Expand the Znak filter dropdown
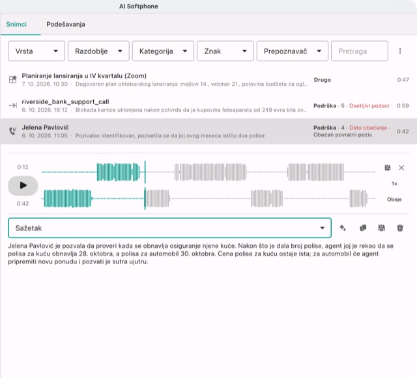This screenshot has height=378, width=417. (225, 51)
